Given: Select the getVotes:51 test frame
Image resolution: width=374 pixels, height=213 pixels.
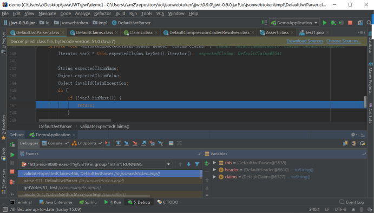Looking at the screenshot, I should 110,188.
